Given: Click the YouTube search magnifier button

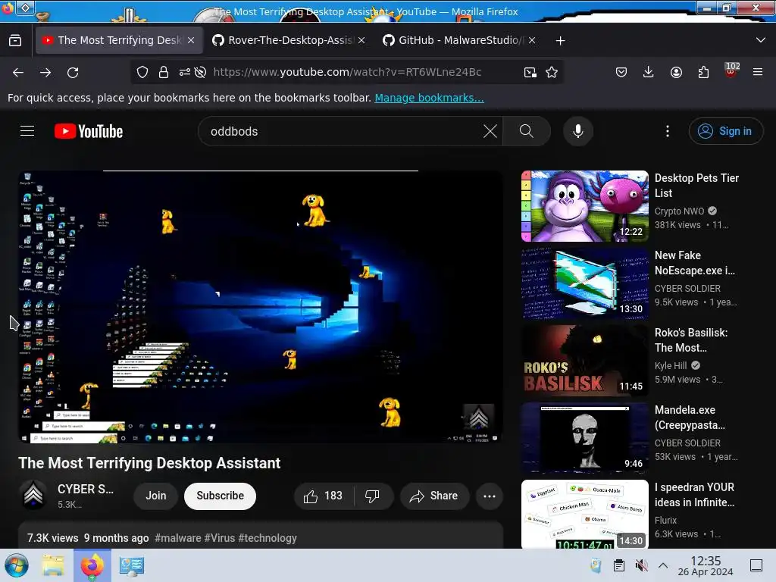Looking at the screenshot, I should pyautogui.click(x=527, y=131).
